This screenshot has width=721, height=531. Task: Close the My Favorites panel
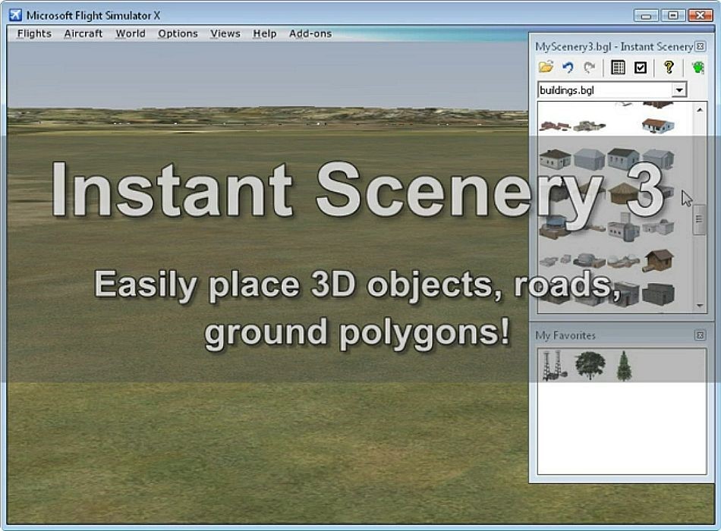pos(701,335)
